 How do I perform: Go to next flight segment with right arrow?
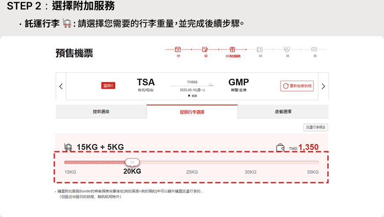[x=323, y=86]
